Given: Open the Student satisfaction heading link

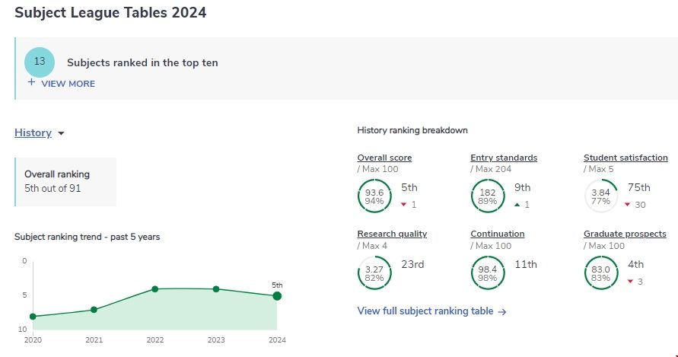Looking at the screenshot, I should (x=625, y=158).
